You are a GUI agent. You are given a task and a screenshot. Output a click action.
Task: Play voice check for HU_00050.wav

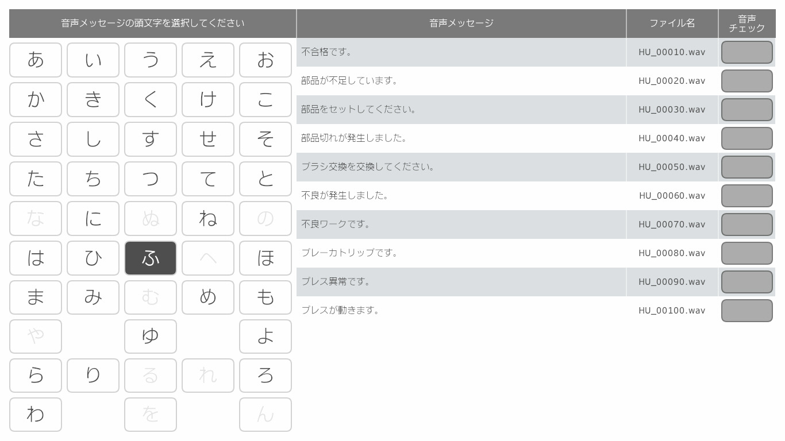tap(747, 167)
